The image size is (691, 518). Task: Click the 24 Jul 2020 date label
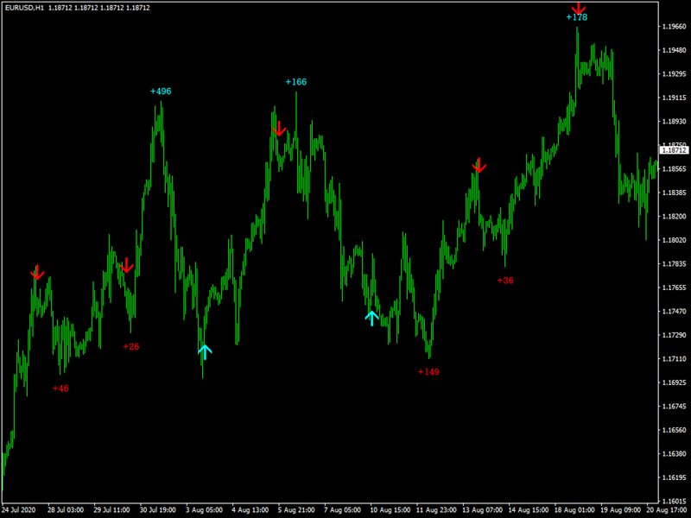pyautogui.click(x=19, y=510)
